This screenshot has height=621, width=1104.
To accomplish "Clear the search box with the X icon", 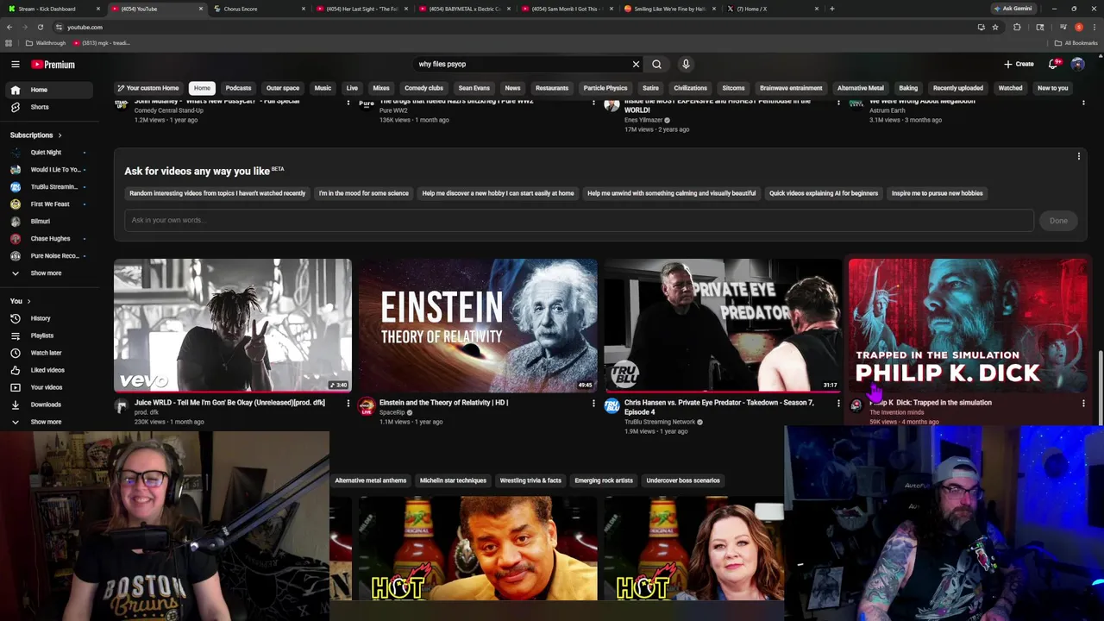I will [x=636, y=64].
